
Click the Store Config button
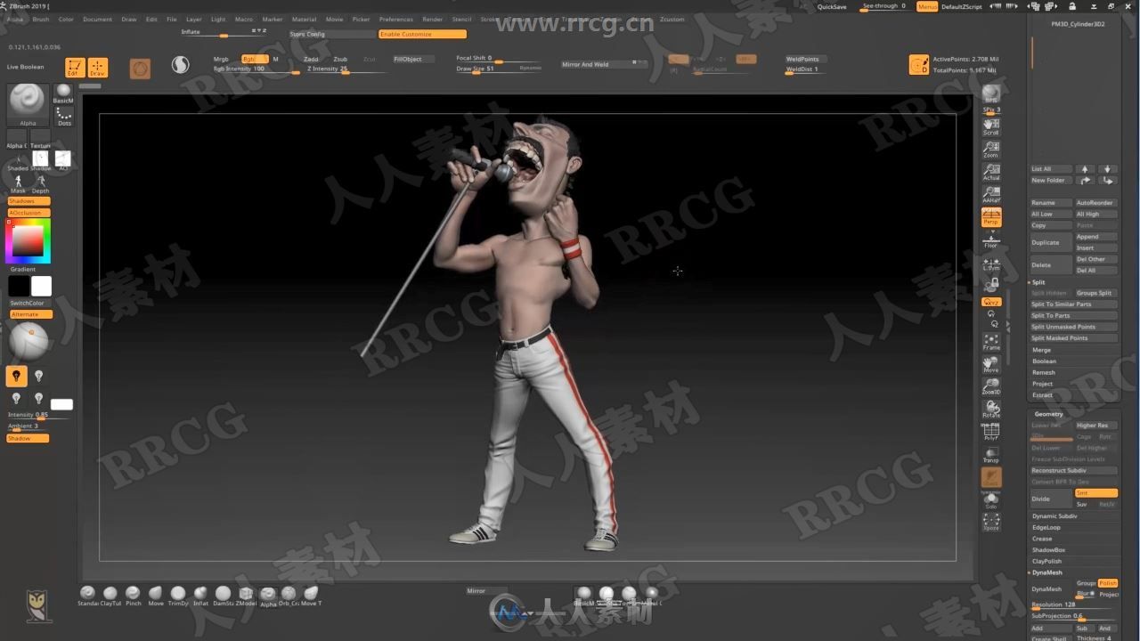coord(331,34)
